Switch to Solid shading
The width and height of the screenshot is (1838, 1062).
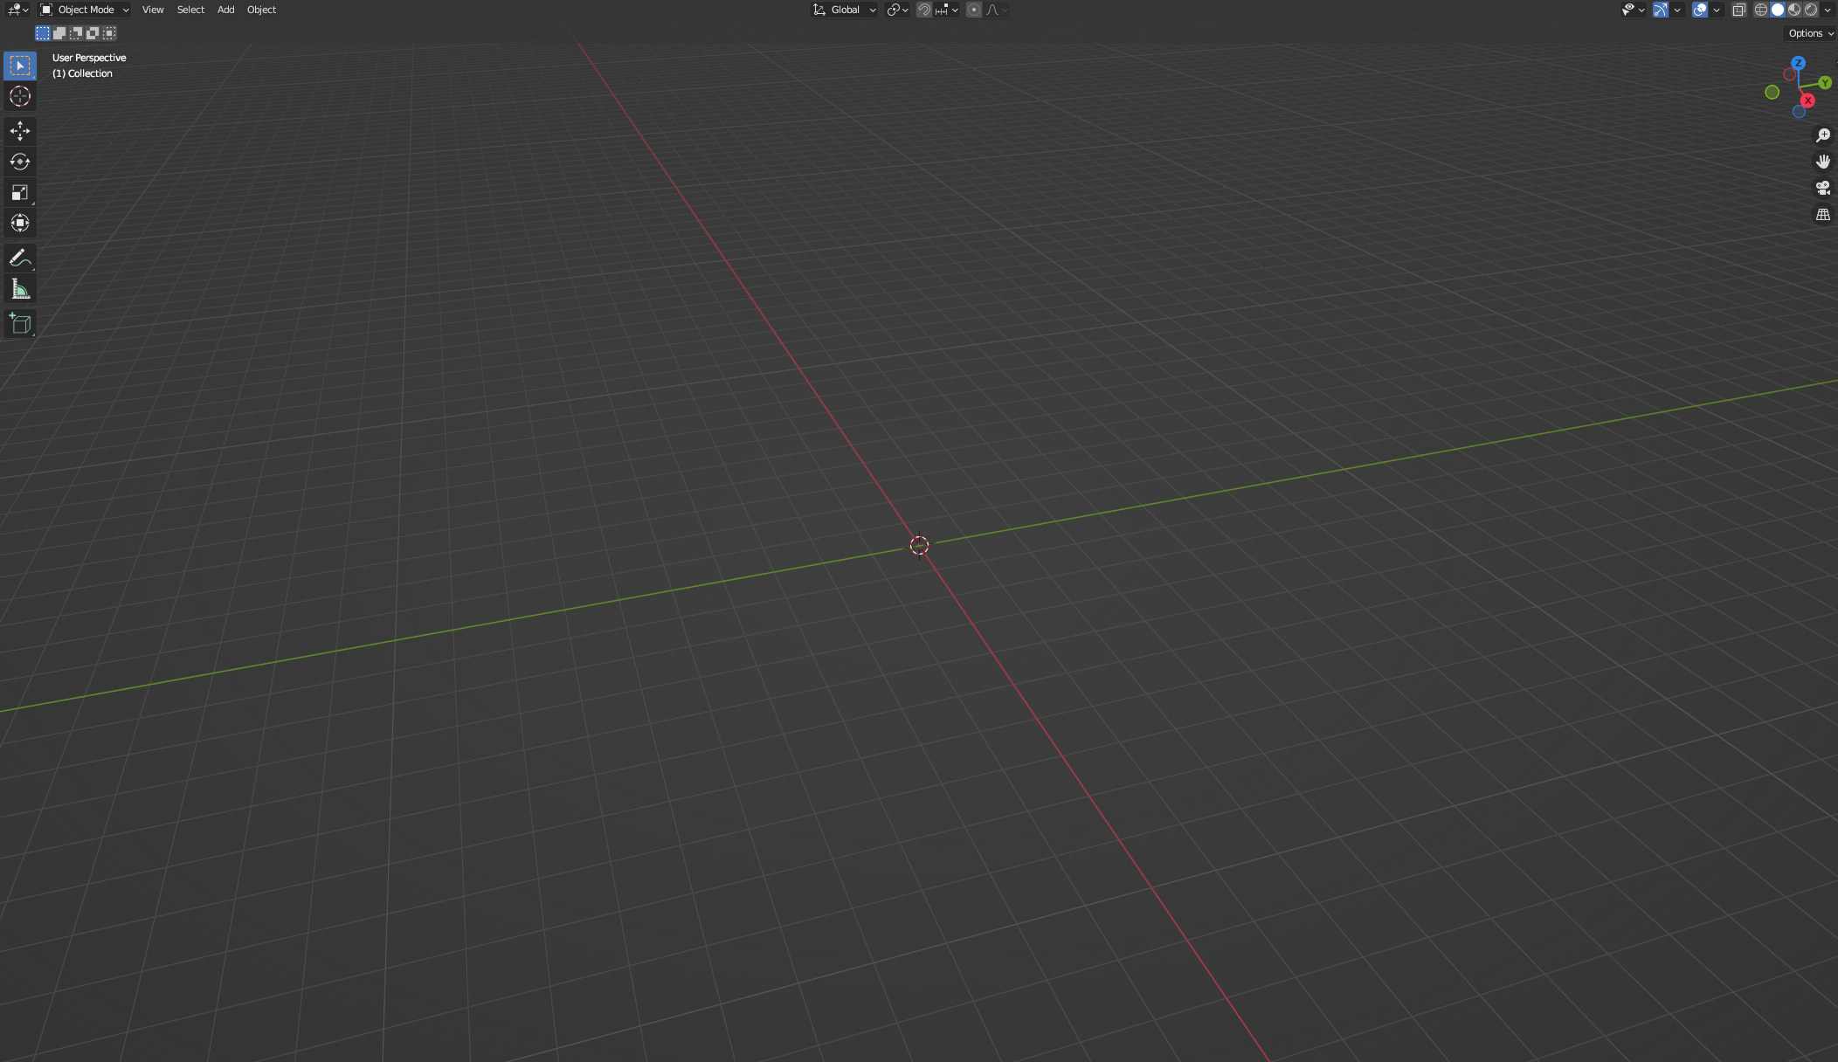coord(1778,10)
